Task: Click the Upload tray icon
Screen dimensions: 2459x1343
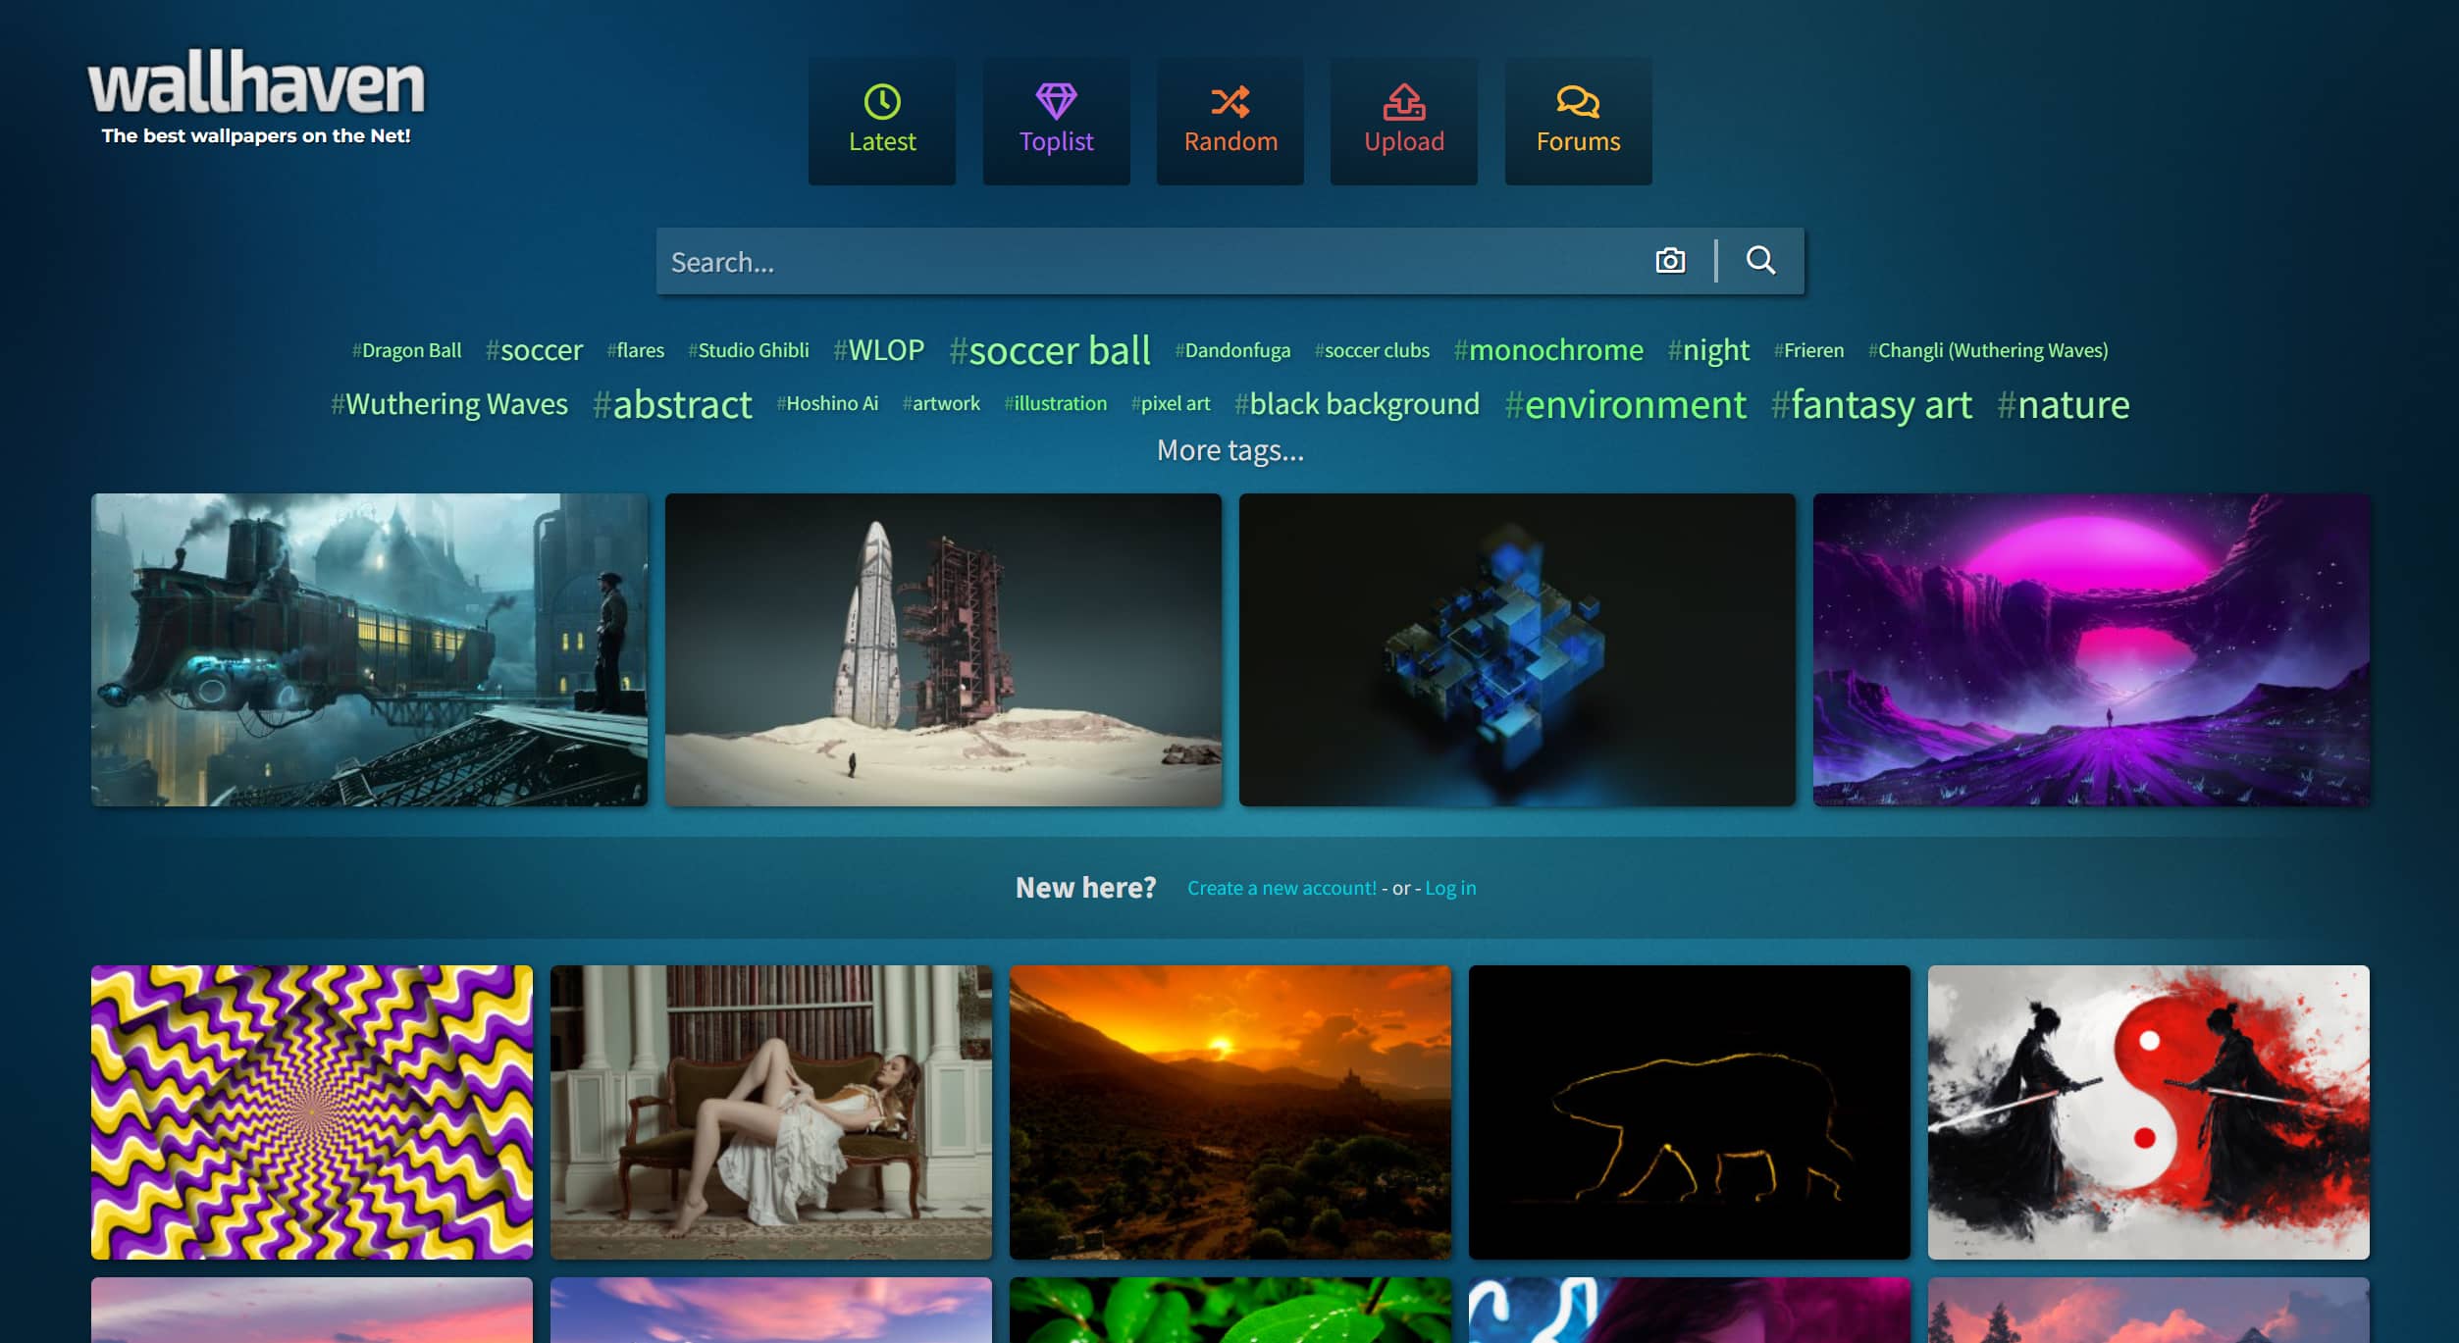Action: (x=1403, y=101)
